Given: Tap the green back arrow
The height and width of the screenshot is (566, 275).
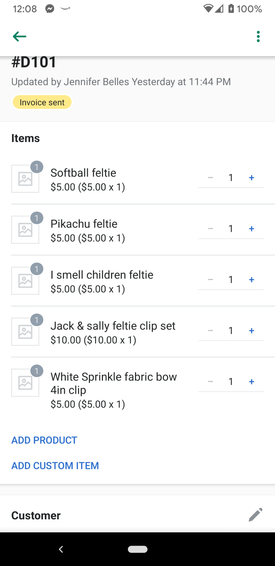Looking at the screenshot, I should [20, 36].
